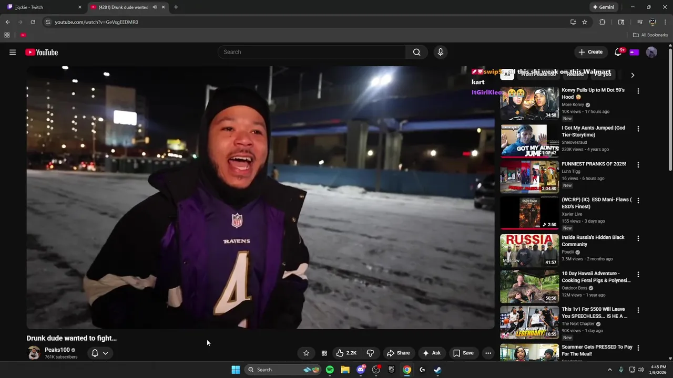The height and width of the screenshot is (378, 673).
Task: Open options menu for 10 Day Hawaii Adventure
Action: pos(638,275)
